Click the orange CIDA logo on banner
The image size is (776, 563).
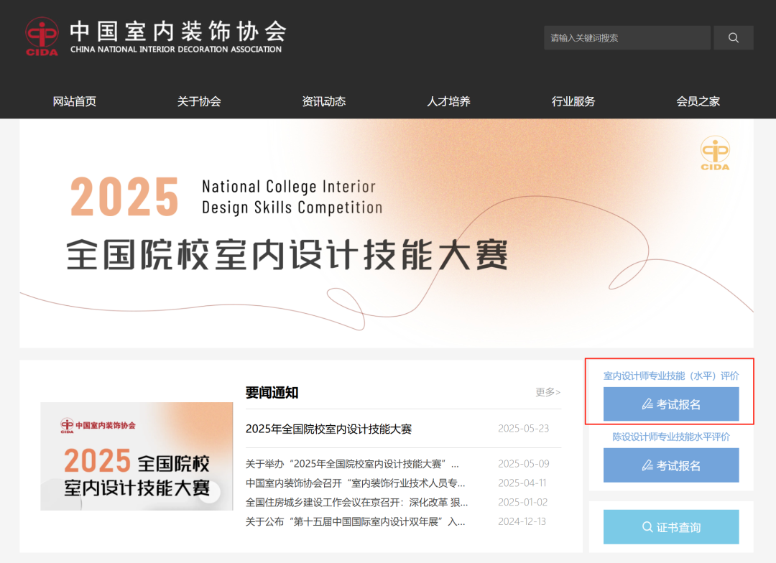715,154
